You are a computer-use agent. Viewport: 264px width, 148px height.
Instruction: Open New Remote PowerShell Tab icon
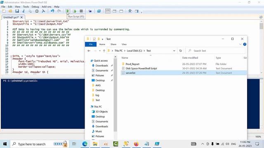[x=90, y=11]
